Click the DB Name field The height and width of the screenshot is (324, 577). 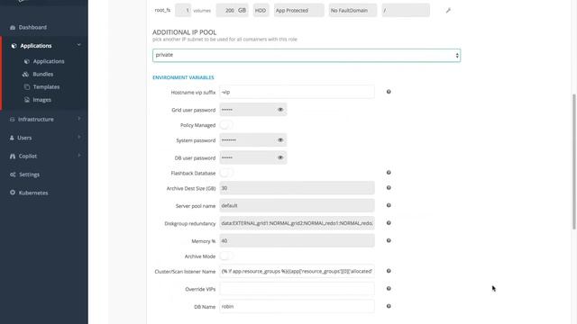click(297, 306)
